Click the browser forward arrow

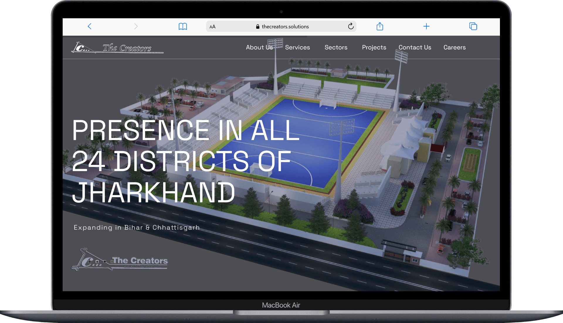[136, 26]
